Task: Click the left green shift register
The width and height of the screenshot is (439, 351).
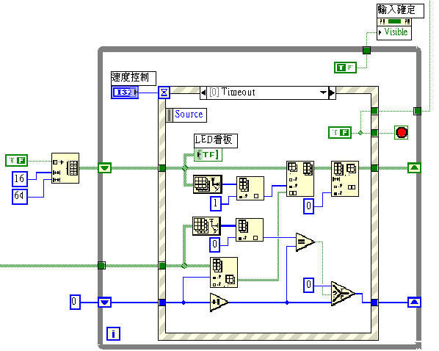Action: click(105, 168)
